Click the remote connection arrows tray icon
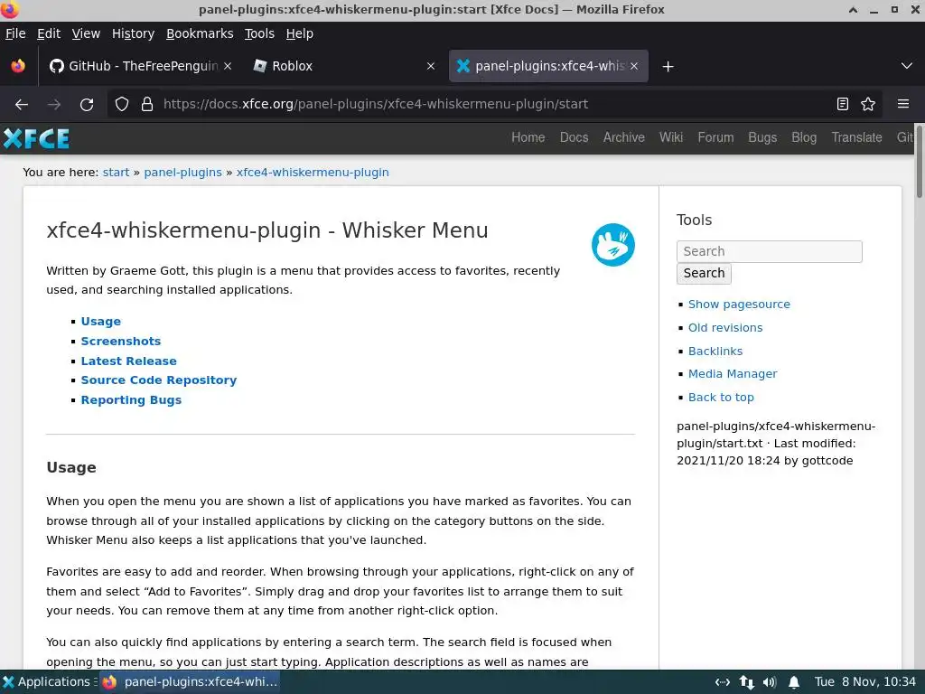Screen dimensions: 925x694 722,682
